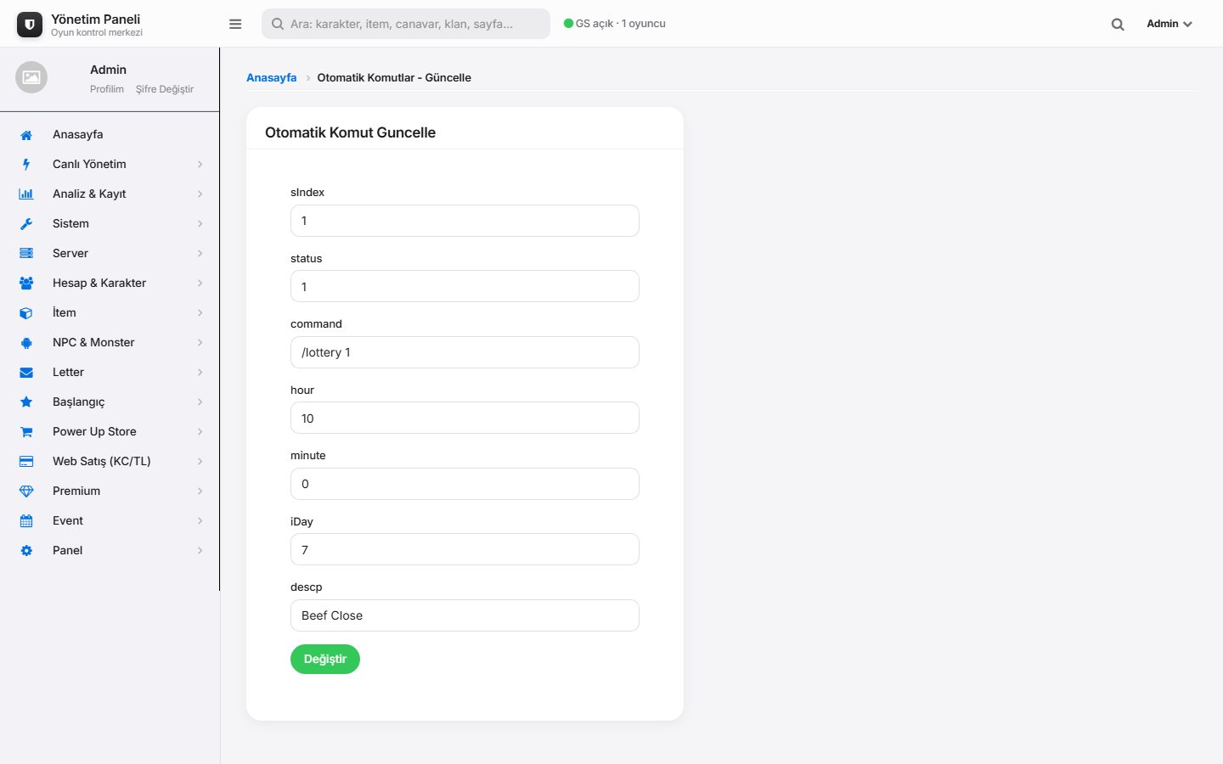Expand the Analiz & Kayıt submenu chevron
The height and width of the screenshot is (764, 1223).
(200, 194)
